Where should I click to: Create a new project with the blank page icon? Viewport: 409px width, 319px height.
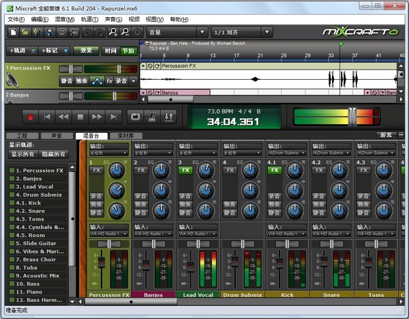[14, 32]
